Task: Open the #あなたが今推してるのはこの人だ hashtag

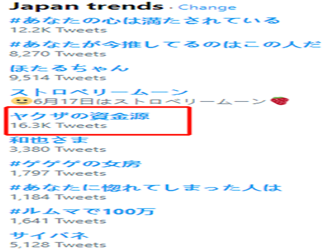Action: [x=165, y=44]
